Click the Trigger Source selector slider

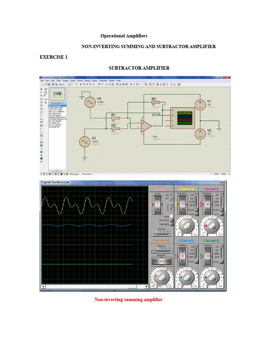point(162,235)
